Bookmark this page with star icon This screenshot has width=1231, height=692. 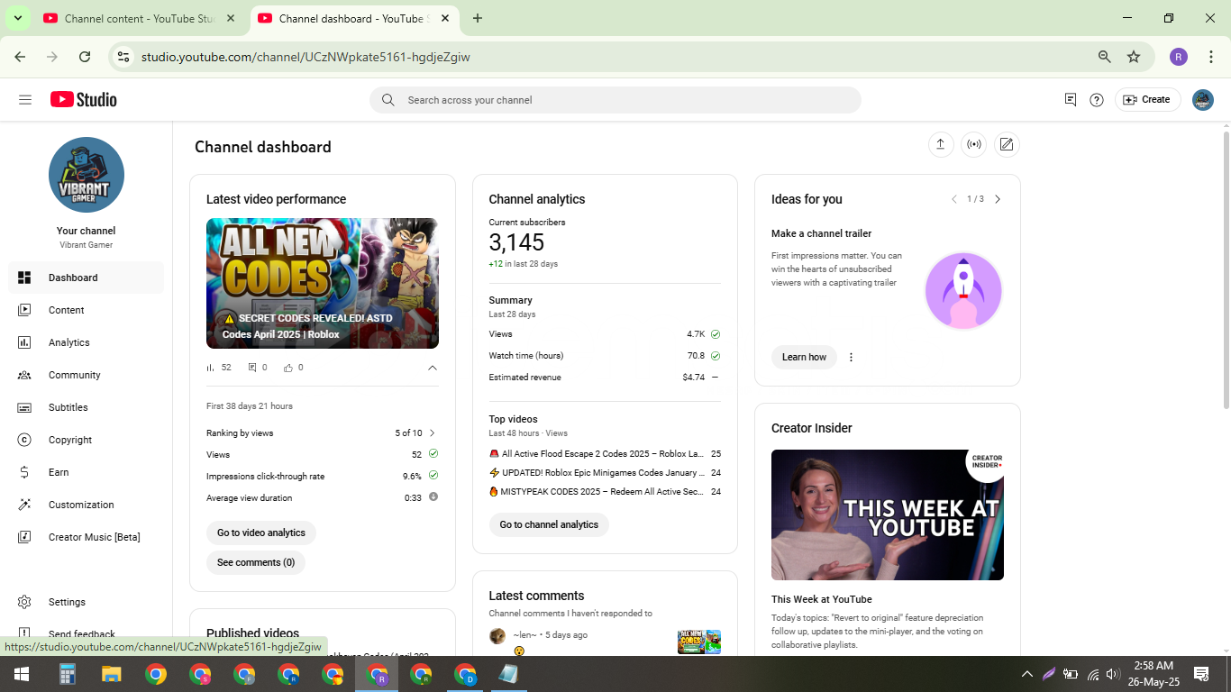click(1134, 57)
